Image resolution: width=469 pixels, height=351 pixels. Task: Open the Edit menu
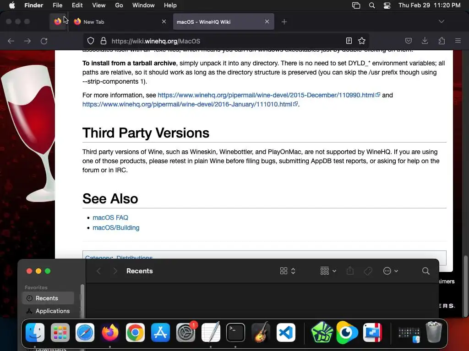(x=77, y=5)
